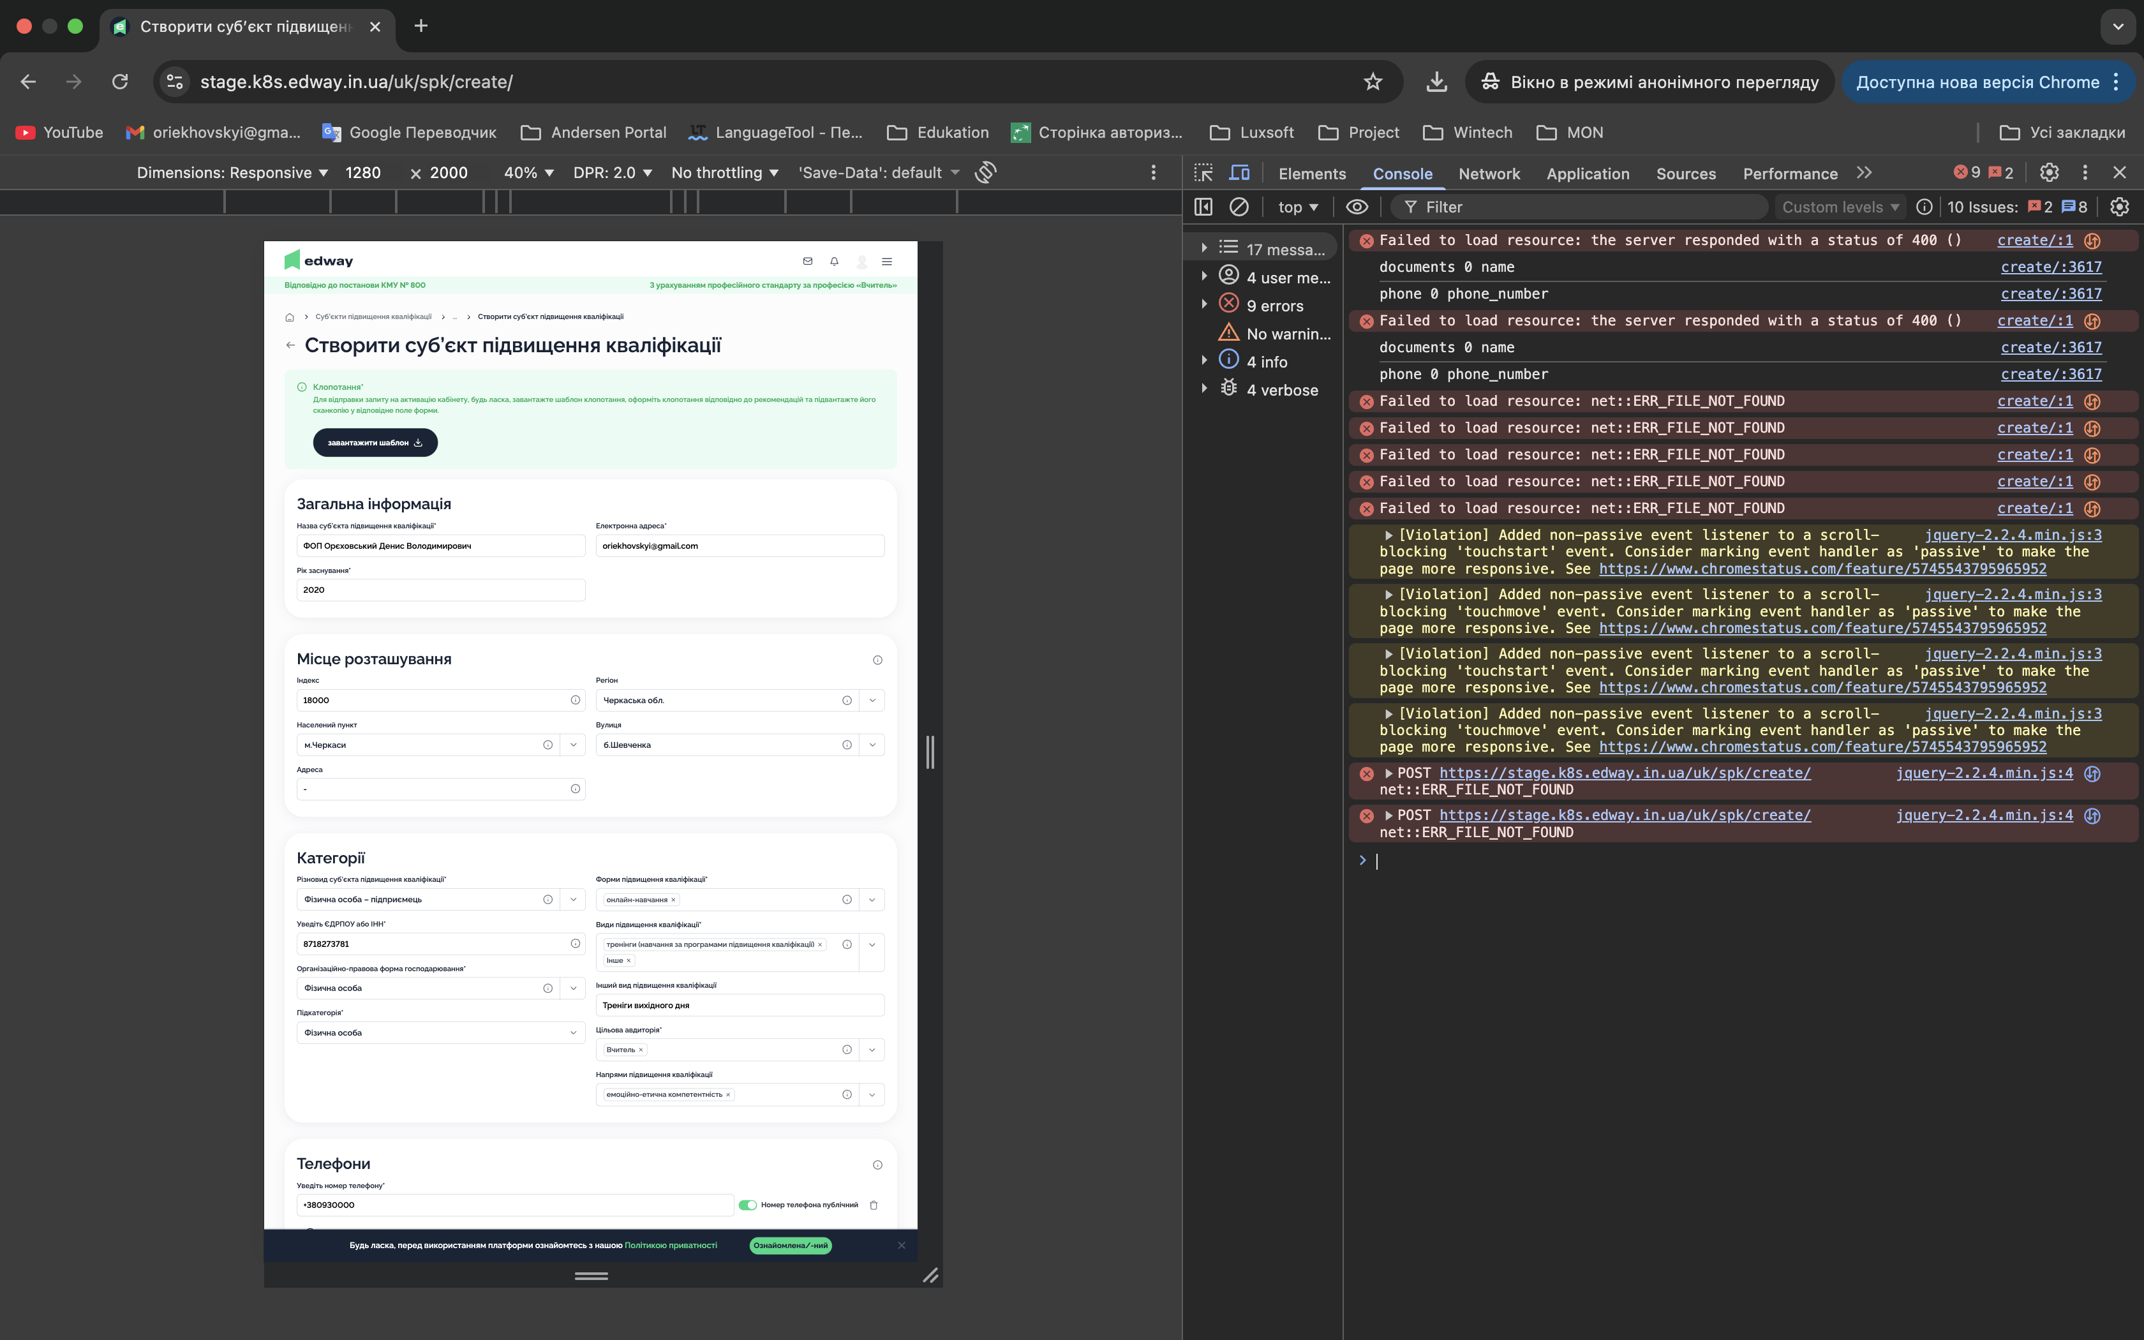Image resolution: width=2144 pixels, height=1340 pixels.
Task: Toggle the public phone number switch
Action: 747,1205
